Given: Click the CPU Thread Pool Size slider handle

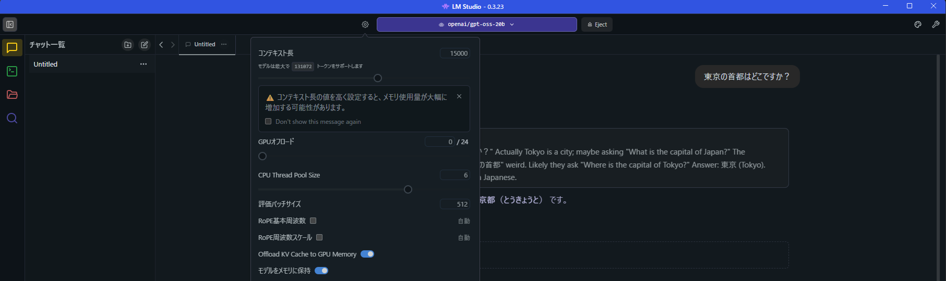Looking at the screenshot, I should pos(408,189).
